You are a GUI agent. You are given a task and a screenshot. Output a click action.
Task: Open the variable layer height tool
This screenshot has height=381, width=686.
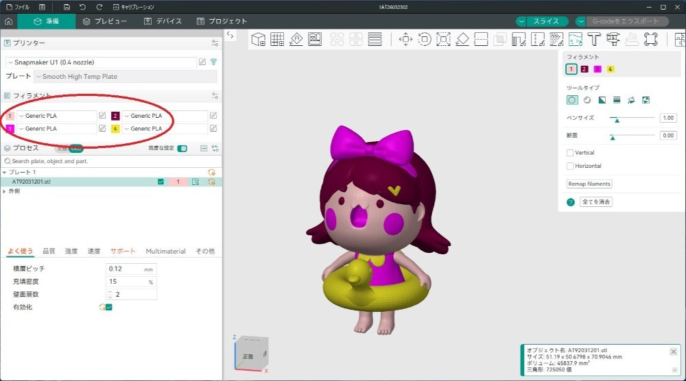pyautogui.click(x=375, y=39)
